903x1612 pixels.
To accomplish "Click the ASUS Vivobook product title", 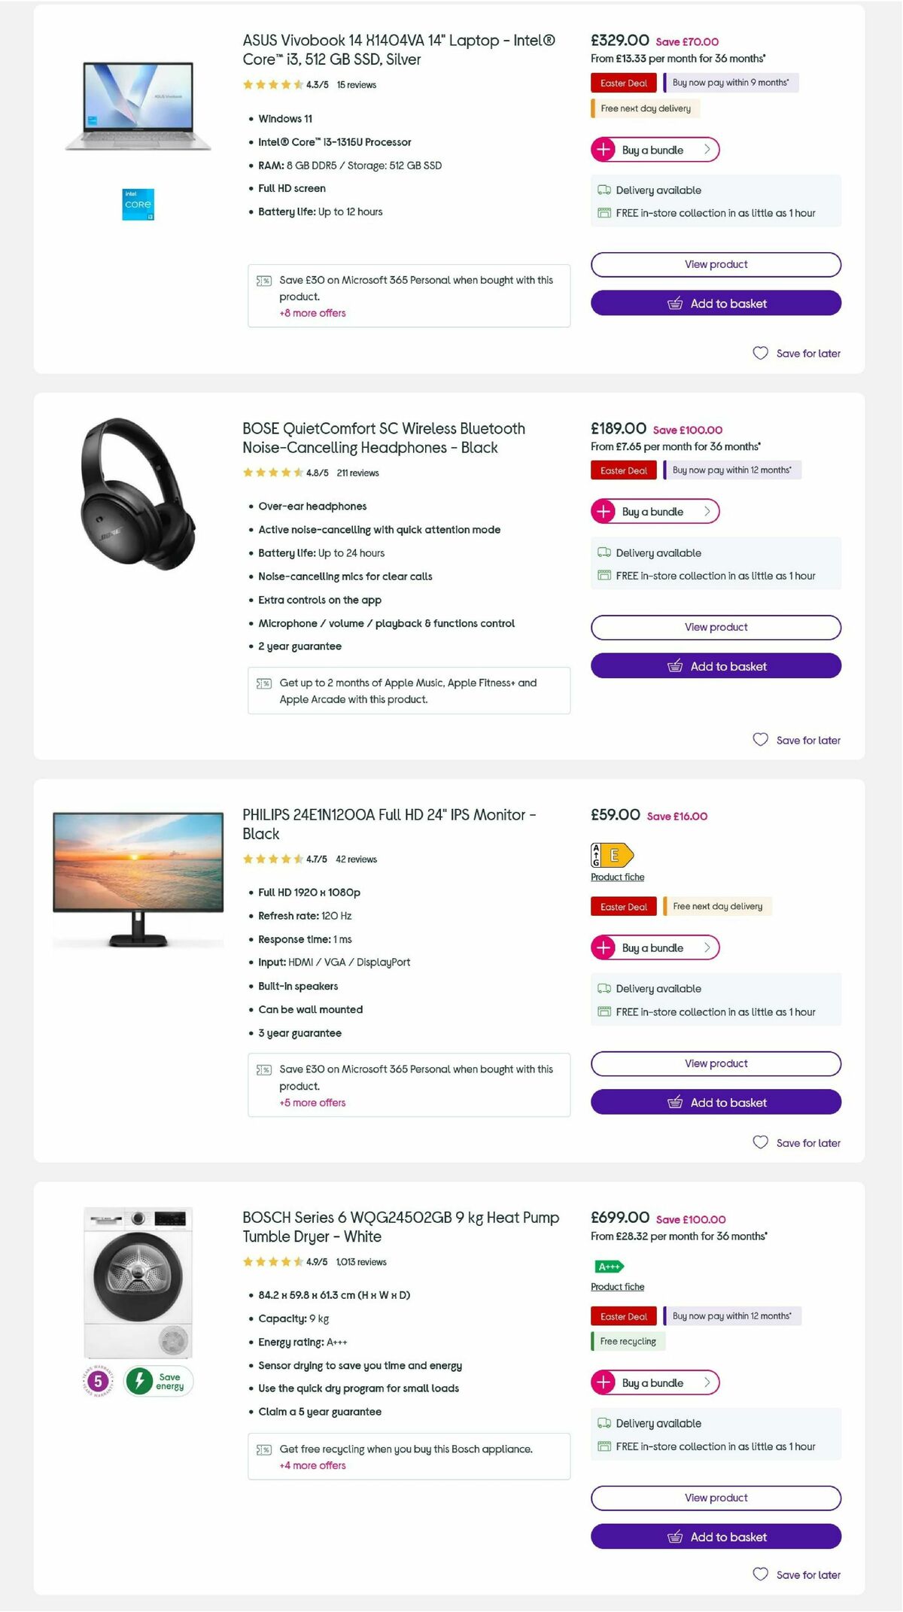I will (398, 50).
